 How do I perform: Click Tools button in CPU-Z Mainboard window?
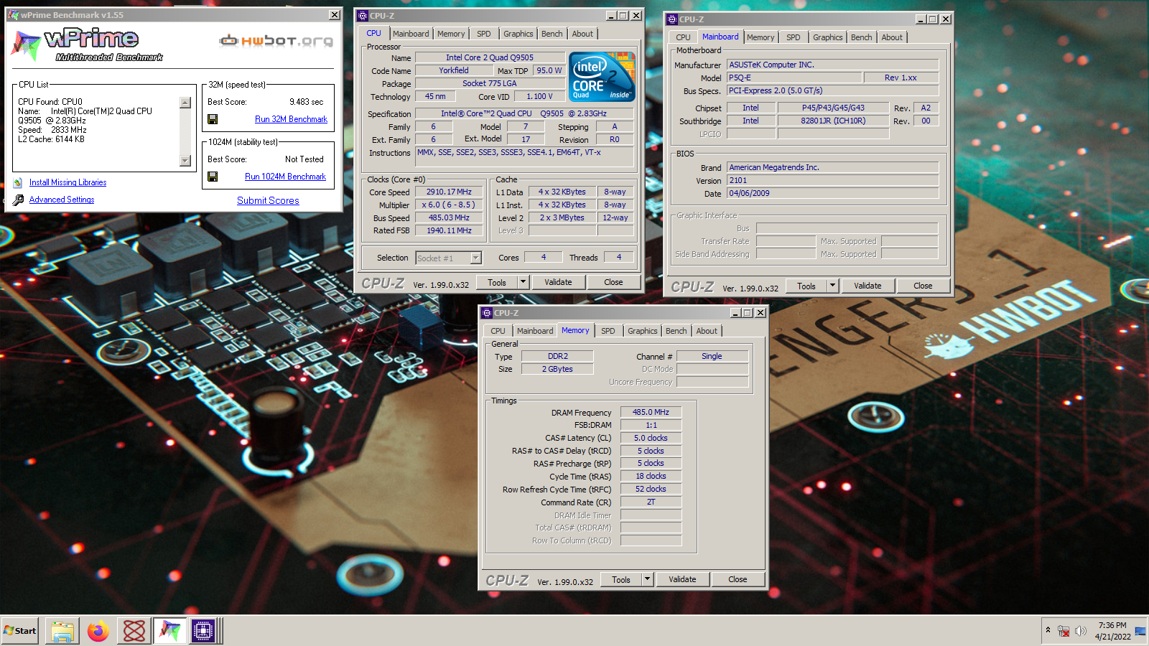pos(806,286)
